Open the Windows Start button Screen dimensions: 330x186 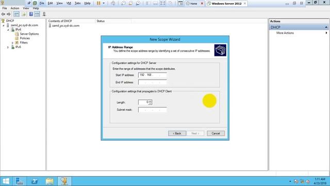point(6,181)
